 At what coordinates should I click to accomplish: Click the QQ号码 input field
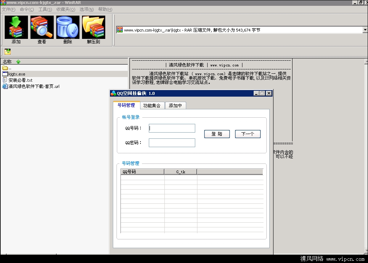click(172, 128)
